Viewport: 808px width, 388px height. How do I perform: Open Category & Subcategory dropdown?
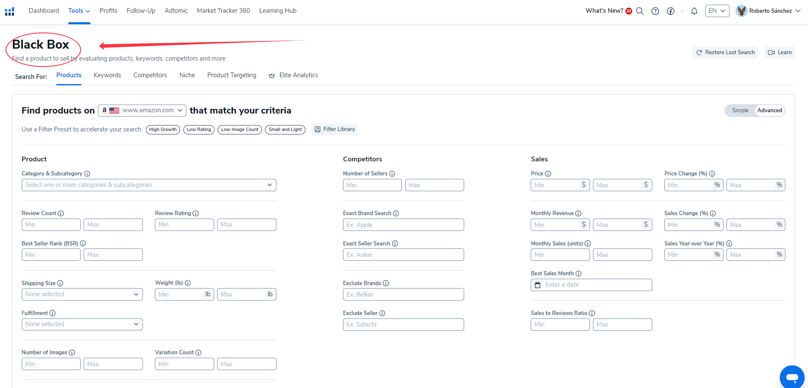point(149,185)
